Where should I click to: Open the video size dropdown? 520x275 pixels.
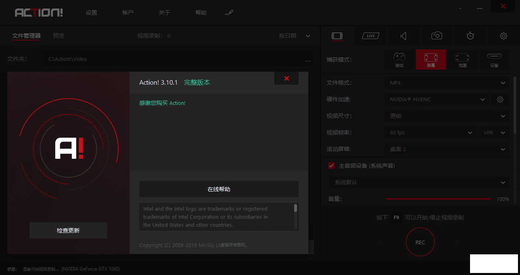point(447,116)
